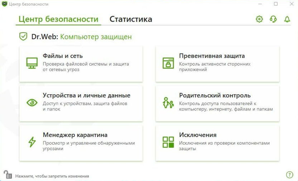Click Нажмите, чтобы запретить изменения text
Image resolution: width=298 pixels, height=181 pixels.
52,176
